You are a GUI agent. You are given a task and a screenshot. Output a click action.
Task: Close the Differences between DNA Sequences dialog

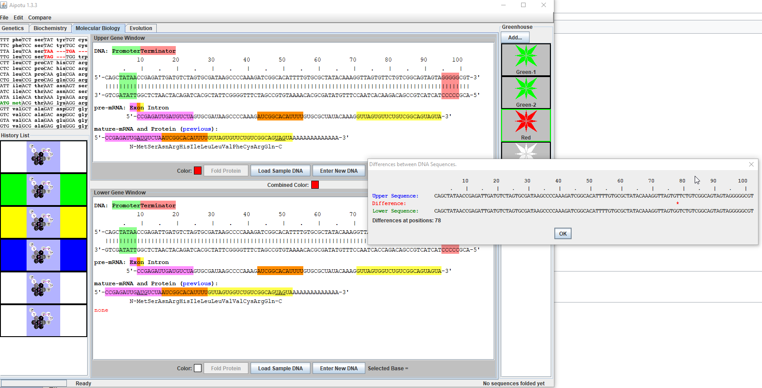coord(751,164)
